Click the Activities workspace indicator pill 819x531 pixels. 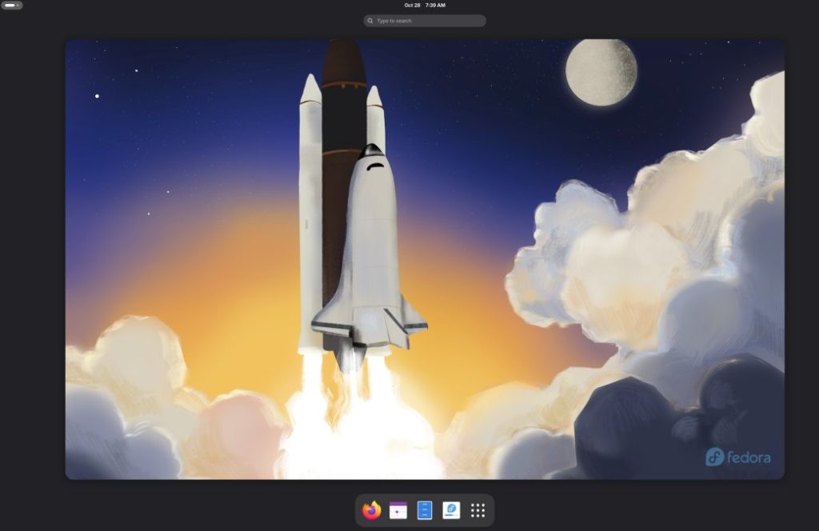[11, 6]
